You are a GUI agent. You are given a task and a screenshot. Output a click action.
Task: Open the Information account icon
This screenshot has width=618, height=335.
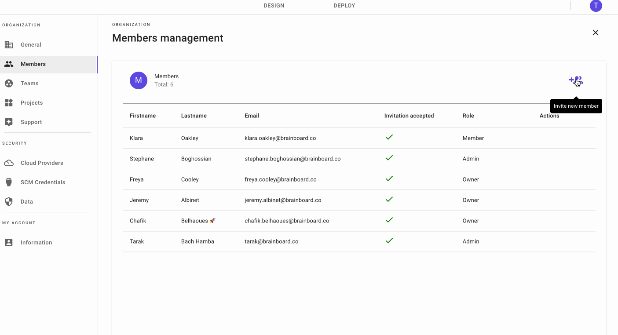click(9, 242)
